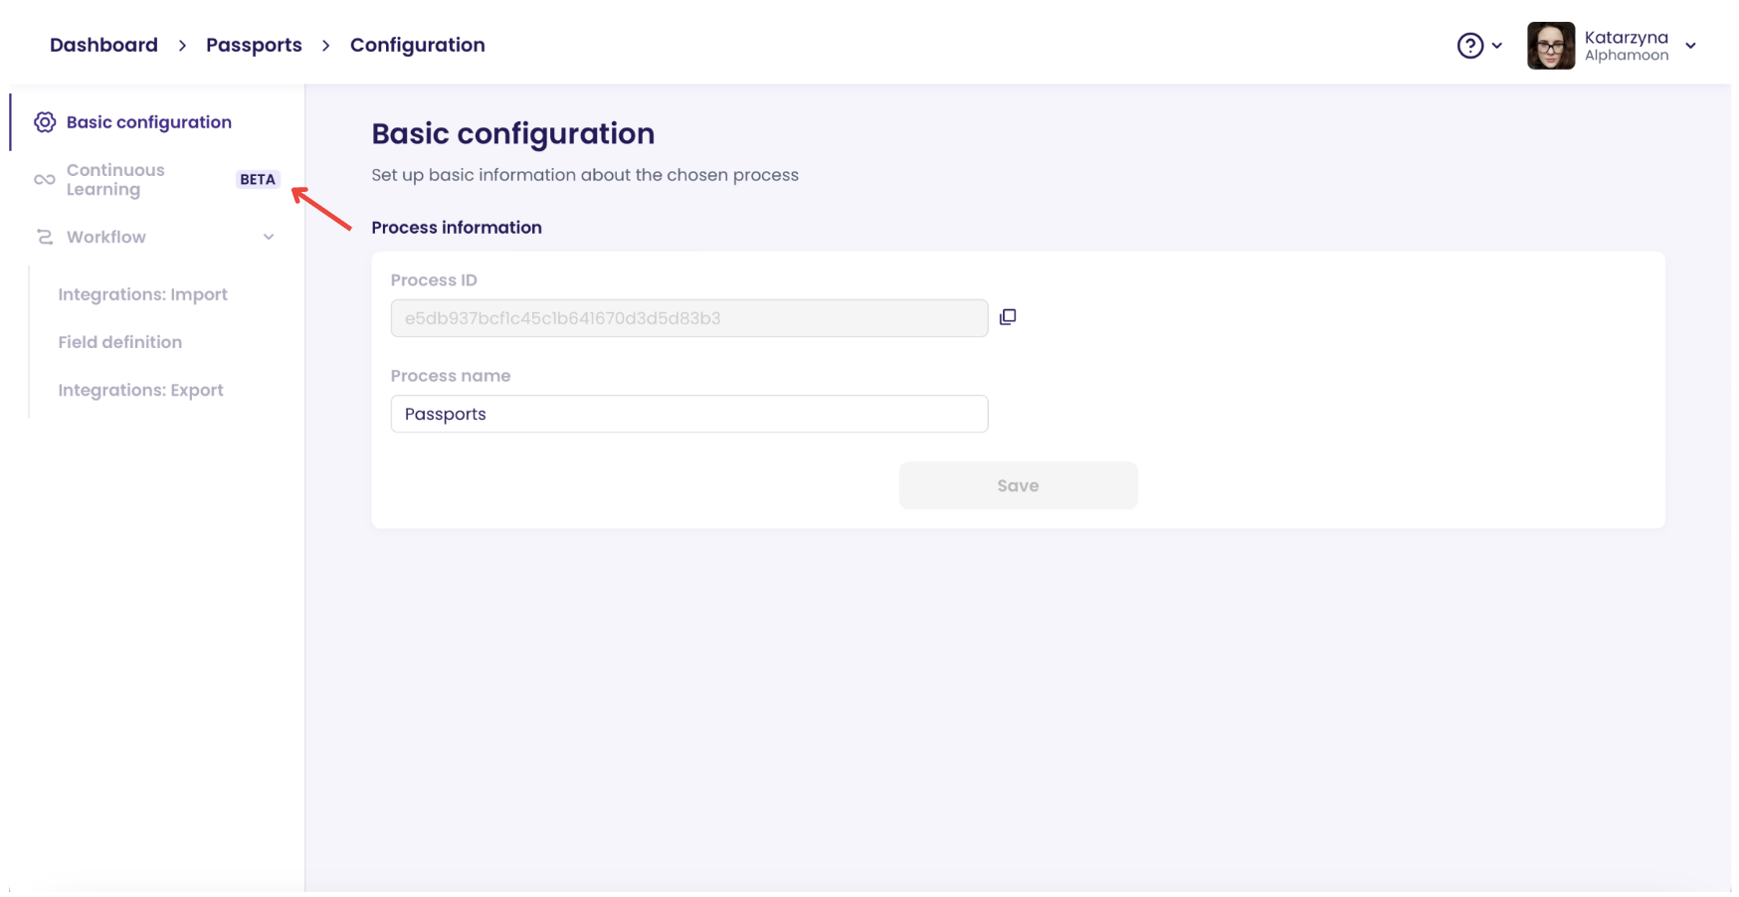Click into the Process name field
1739x897 pixels.
(x=688, y=414)
